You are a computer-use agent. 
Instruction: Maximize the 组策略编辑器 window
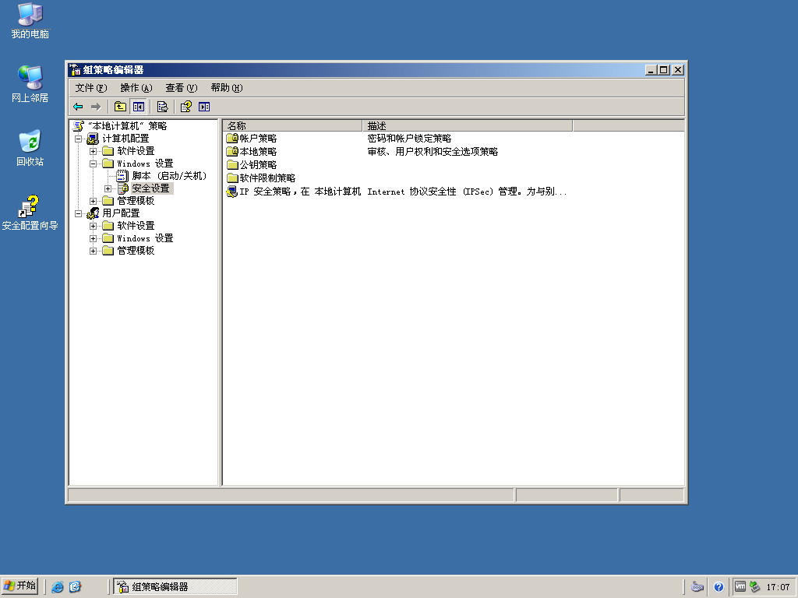(x=664, y=70)
